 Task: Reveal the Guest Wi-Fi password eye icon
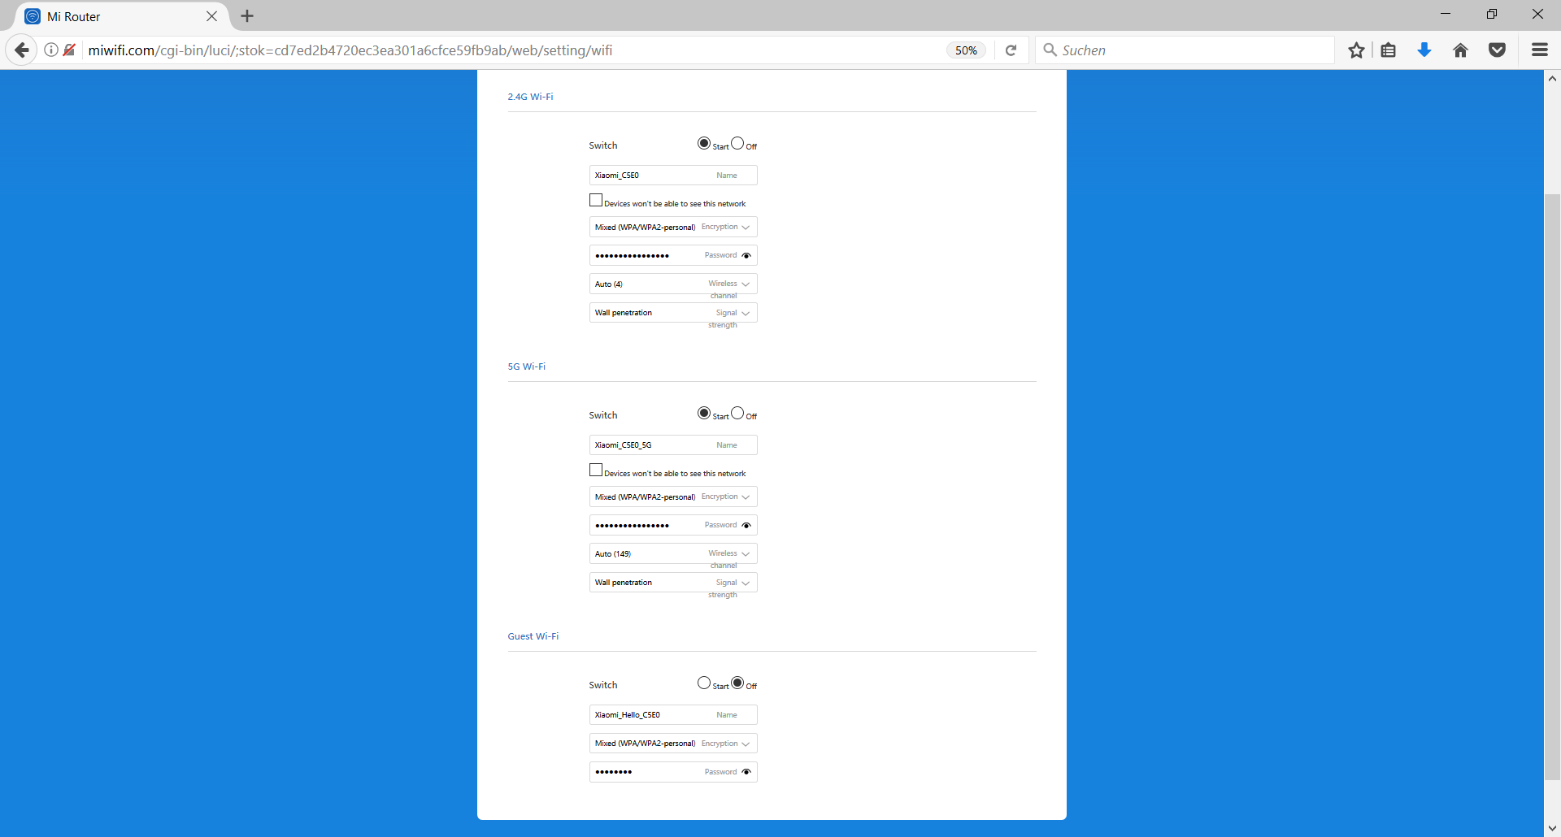click(746, 772)
